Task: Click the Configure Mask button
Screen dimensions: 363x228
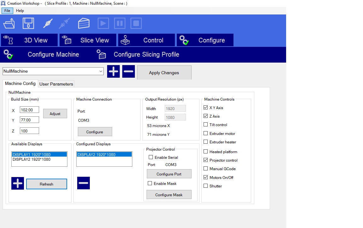Action: point(169,195)
